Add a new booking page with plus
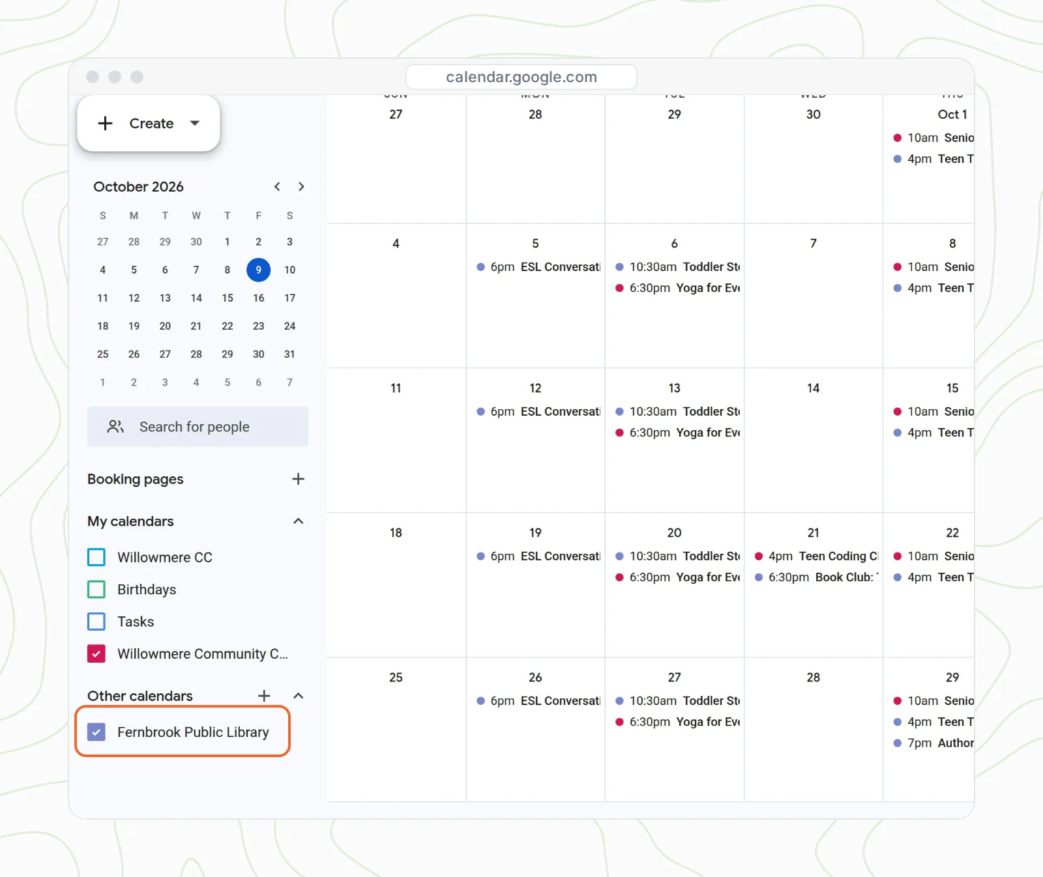 tap(298, 479)
